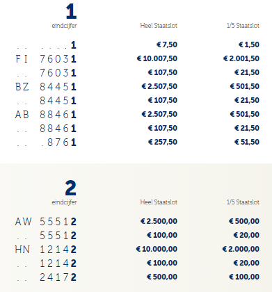This screenshot has height=292, width=272.
Task: Click the € 2.000,00 prize amount
Action: [x=241, y=249]
